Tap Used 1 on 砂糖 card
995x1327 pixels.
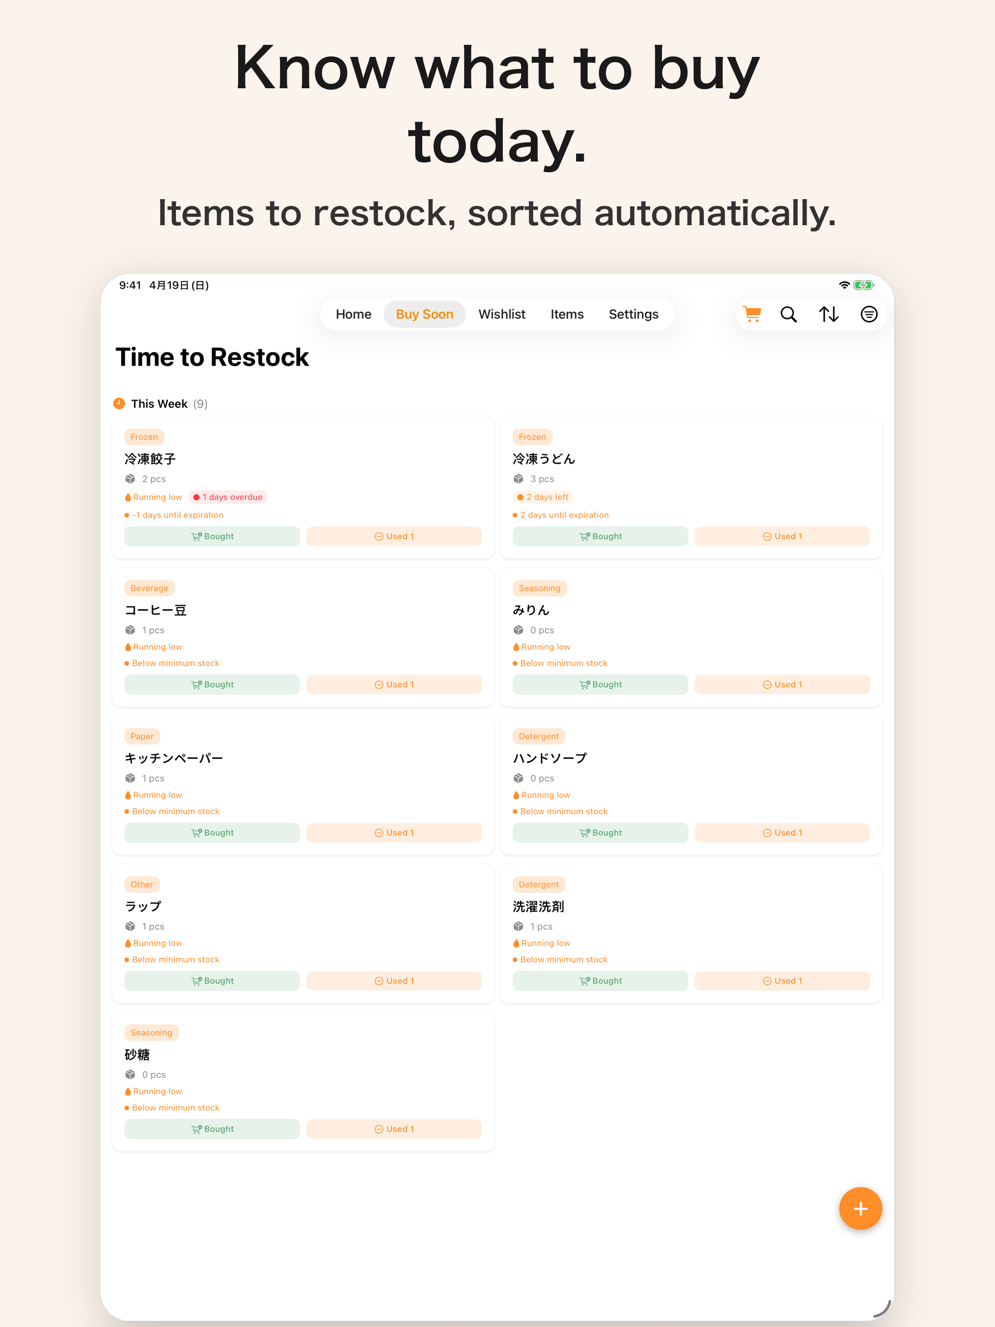(x=394, y=1129)
